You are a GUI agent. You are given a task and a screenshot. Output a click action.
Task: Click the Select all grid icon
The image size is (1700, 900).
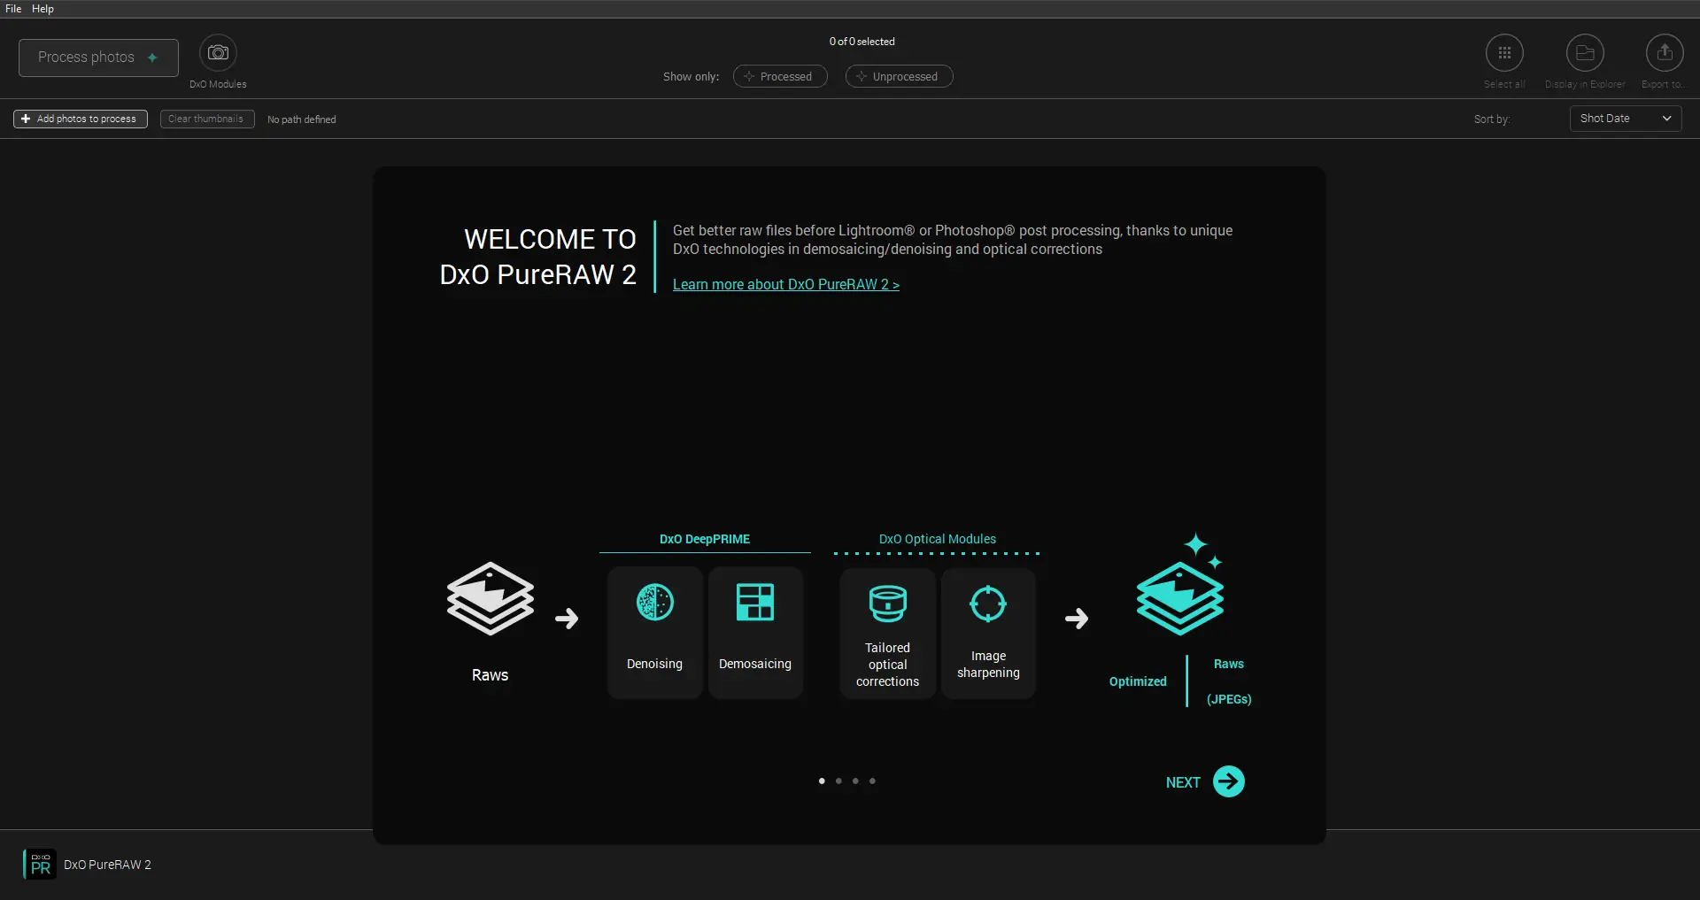(x=1504, y=53)
